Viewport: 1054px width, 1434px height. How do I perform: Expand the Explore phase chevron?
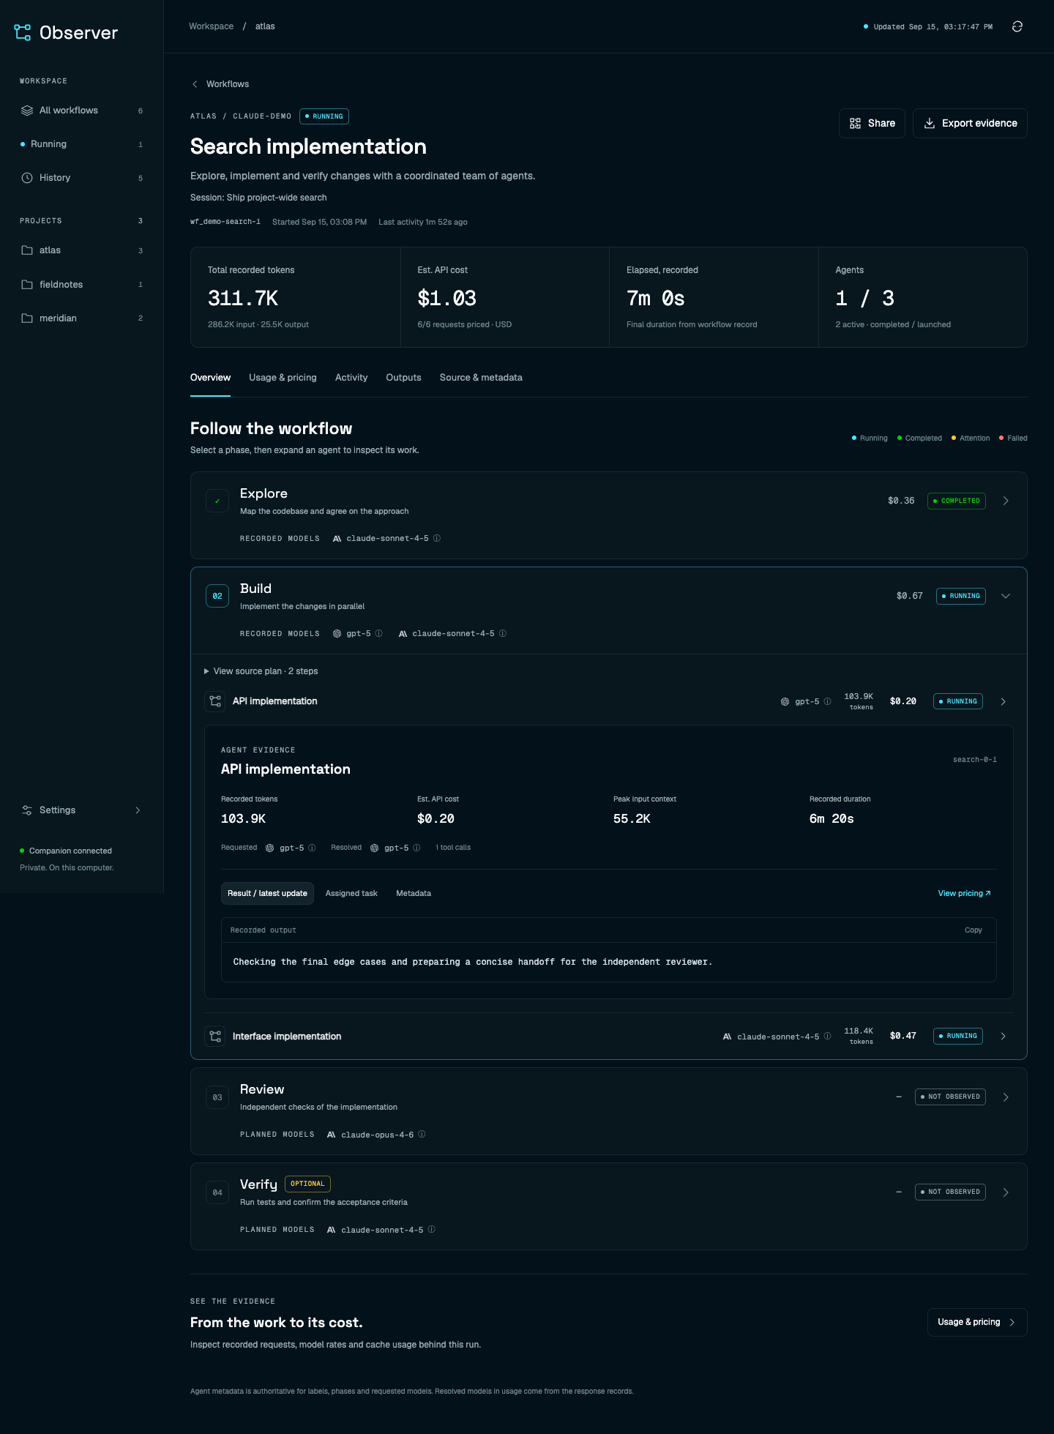tap(1006, 501)
